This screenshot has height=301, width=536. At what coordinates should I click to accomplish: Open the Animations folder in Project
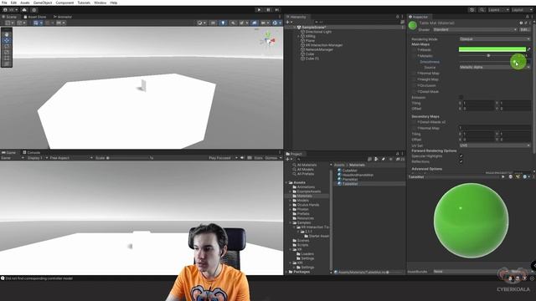click(306, 187)
